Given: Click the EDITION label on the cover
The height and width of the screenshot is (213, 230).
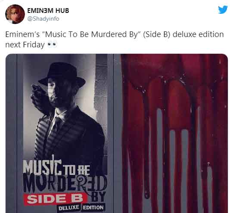Looking at the screenshot, I should (x=93, y=207).
